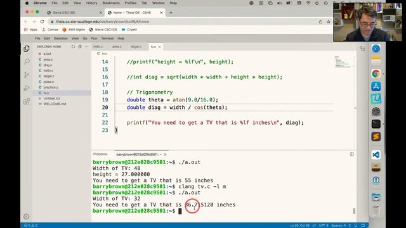
Task: Open the Explorer view in activity bar
Action: point(27,49)
